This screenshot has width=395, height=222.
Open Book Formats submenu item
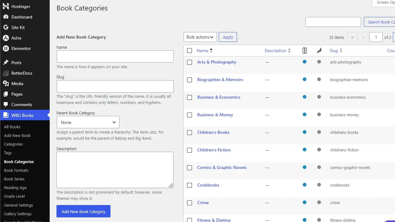(16, 170)
